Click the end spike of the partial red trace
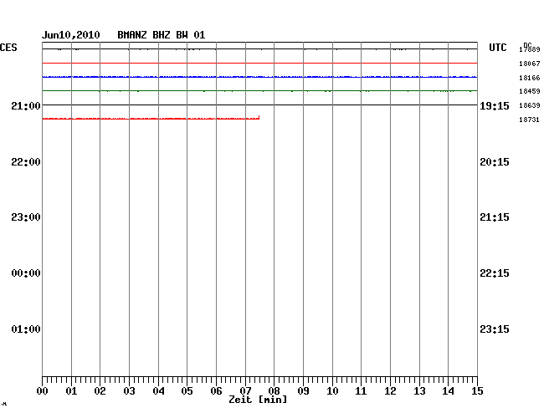The image size is (544, 413). 259,117
